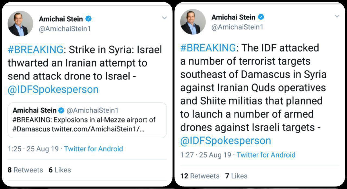Click the verified badge inside the quoted tweet
Image resolution: width=347 pixels, height=189 pixels.
(x=62, y=110)
